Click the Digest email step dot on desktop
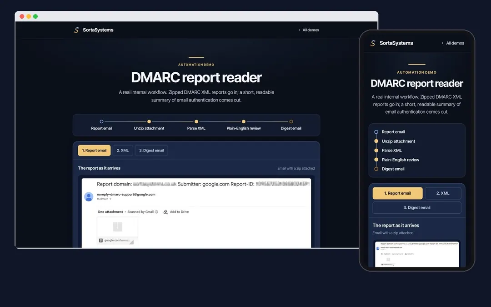This screenshot has width=491, height=307. tap(291, 121)
